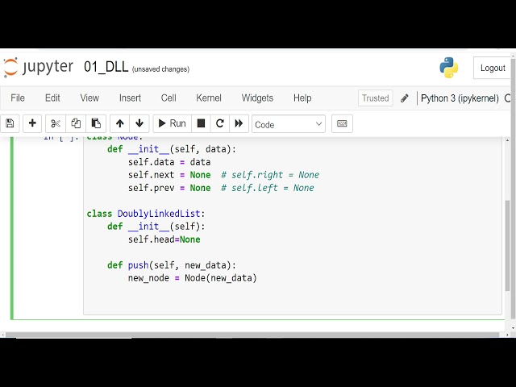Click empty line below new_node in cell
The height and width of the screenshot is (387, 516).
coord(292,291)
